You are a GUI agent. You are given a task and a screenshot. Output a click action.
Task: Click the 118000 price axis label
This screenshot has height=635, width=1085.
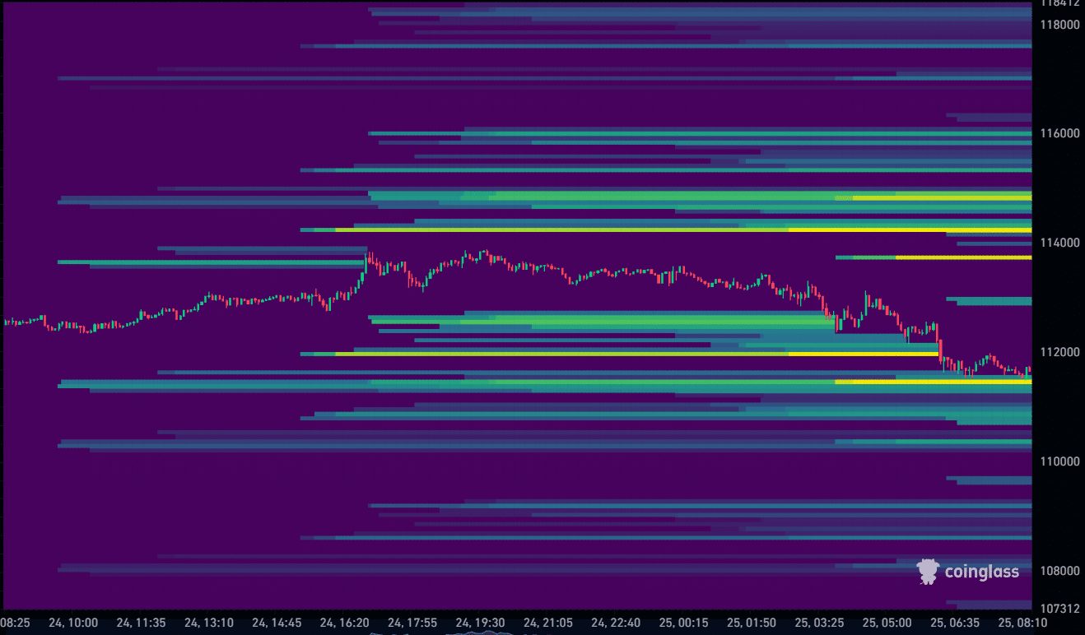click(1059, 25)
